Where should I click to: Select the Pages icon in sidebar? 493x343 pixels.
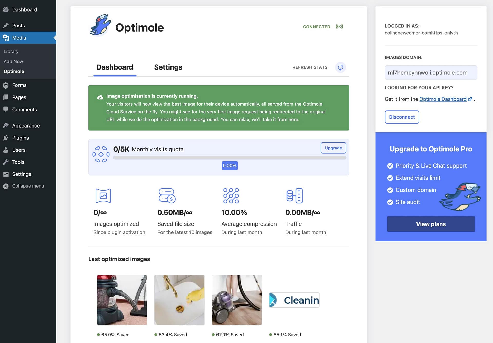click(x=6, y=97)
